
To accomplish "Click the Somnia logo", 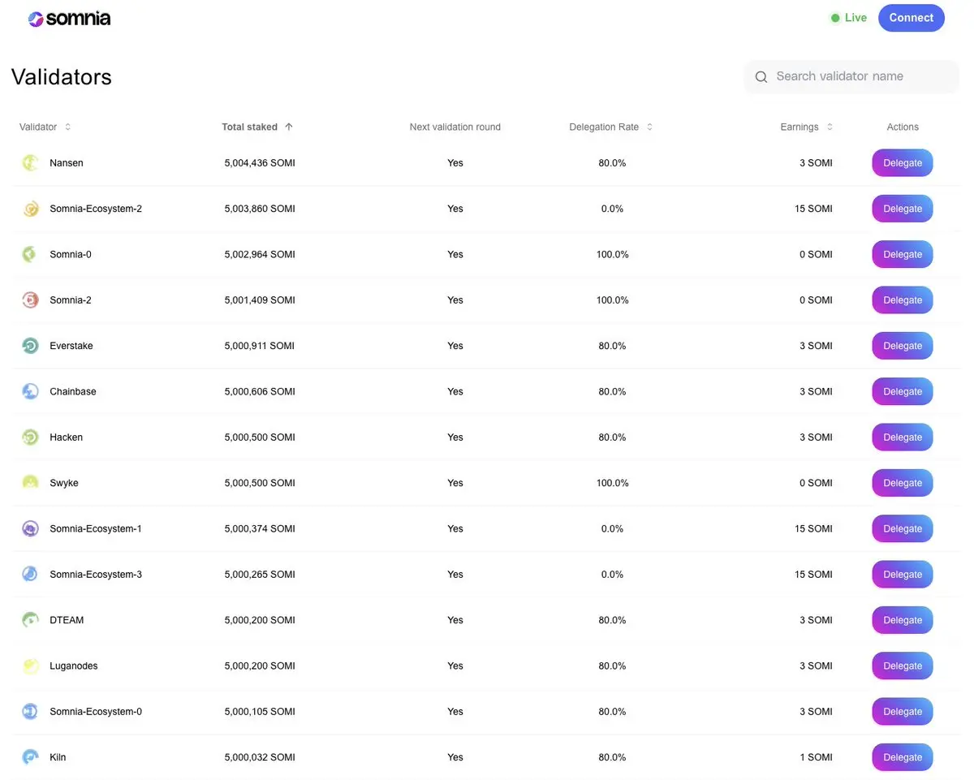I will (69, 19).
